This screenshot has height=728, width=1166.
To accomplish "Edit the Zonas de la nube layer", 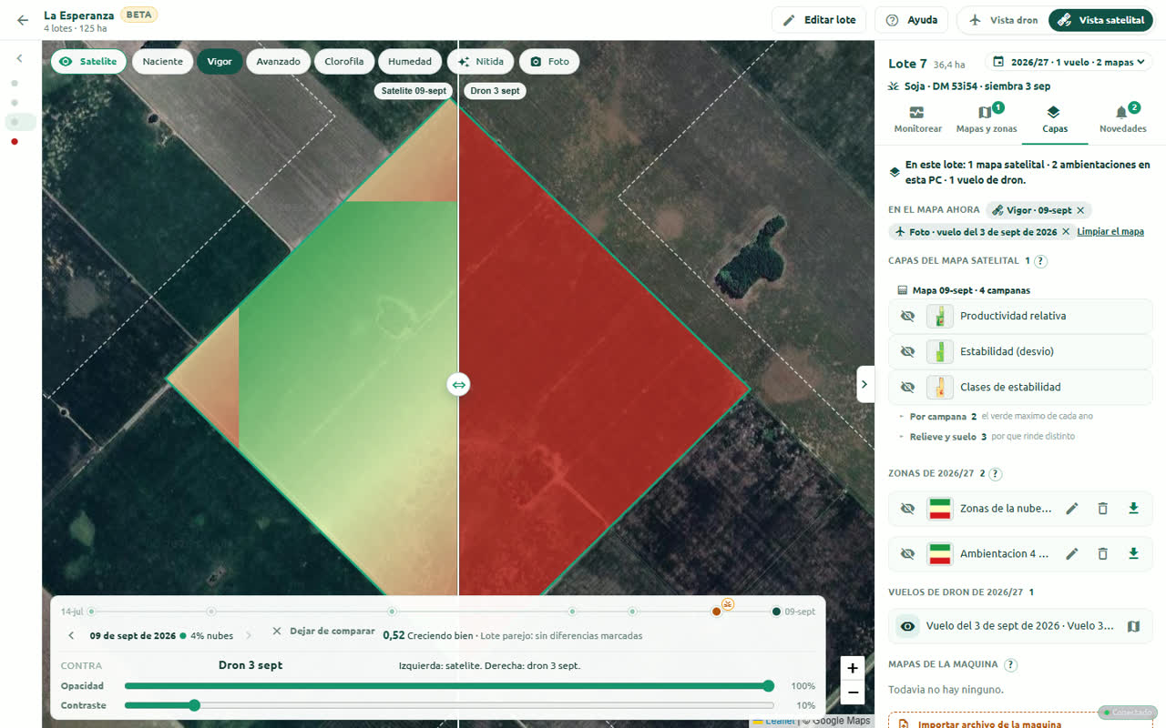I will 1072,509.
